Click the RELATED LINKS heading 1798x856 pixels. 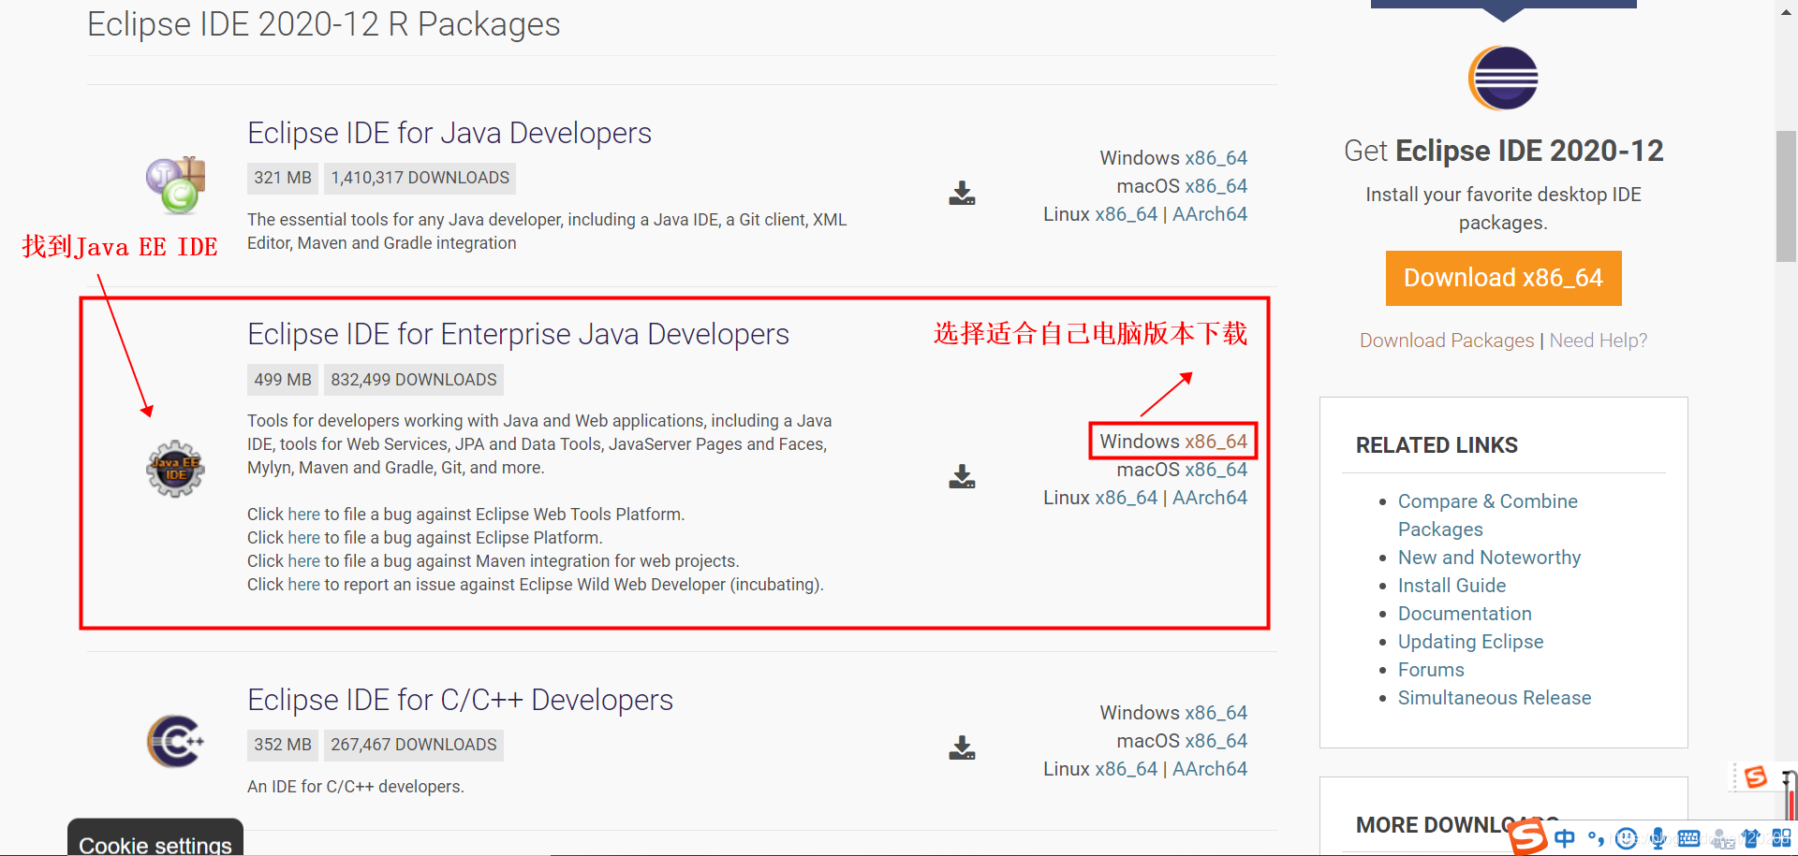tap(1437, 445)
